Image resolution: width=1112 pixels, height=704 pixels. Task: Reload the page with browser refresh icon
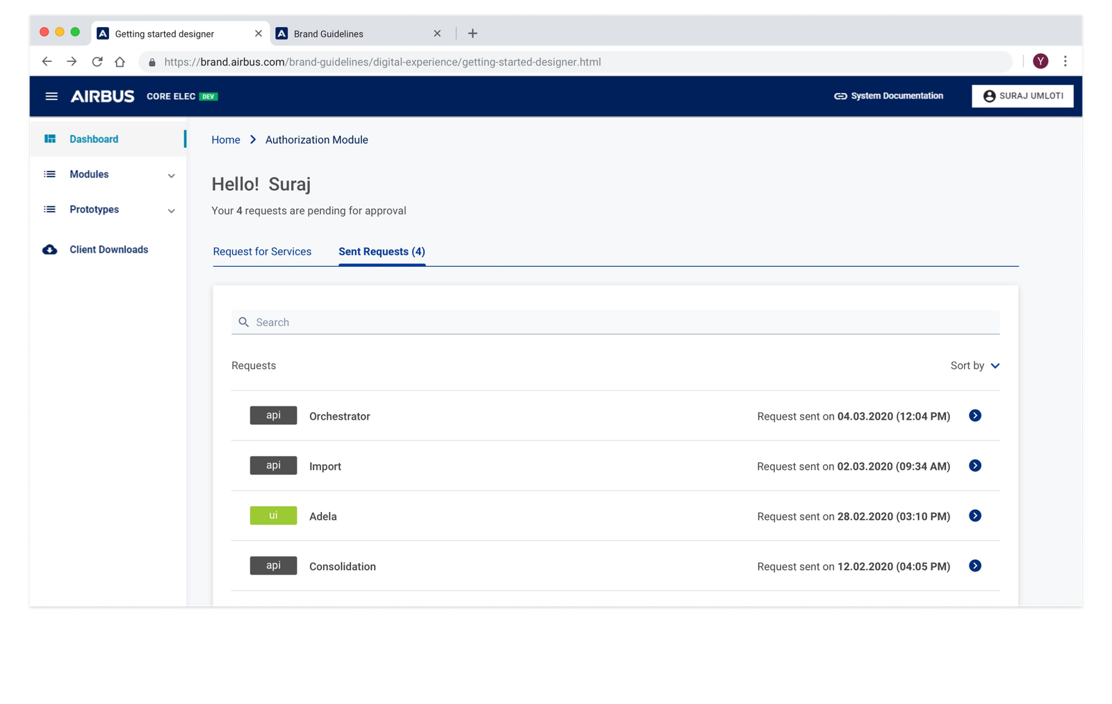pos(97,62)
